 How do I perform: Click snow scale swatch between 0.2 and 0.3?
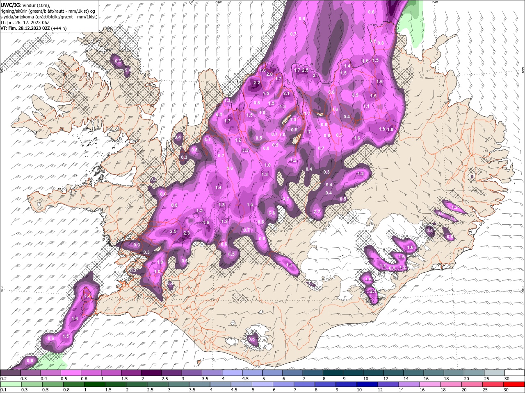click(10, 373)
